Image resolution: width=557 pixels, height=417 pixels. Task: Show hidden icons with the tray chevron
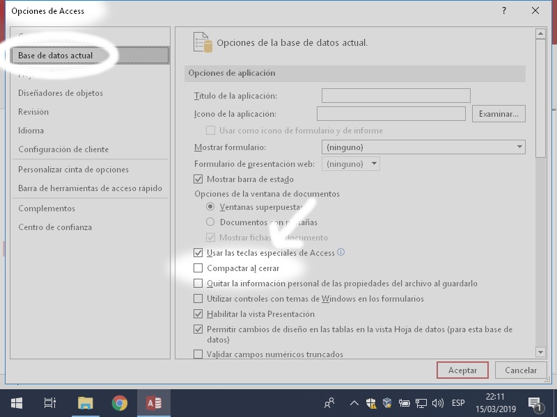(354, 402)
